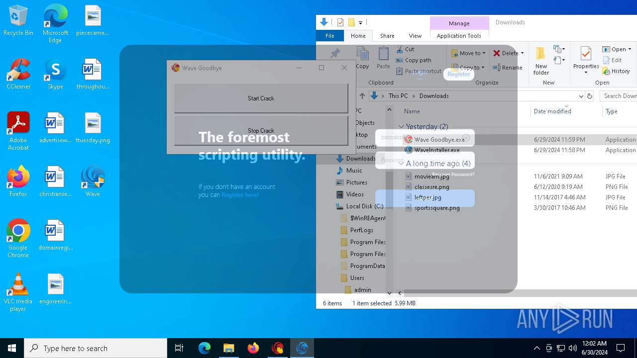
Task: Click the Register here! link
Action: (240, 195)
